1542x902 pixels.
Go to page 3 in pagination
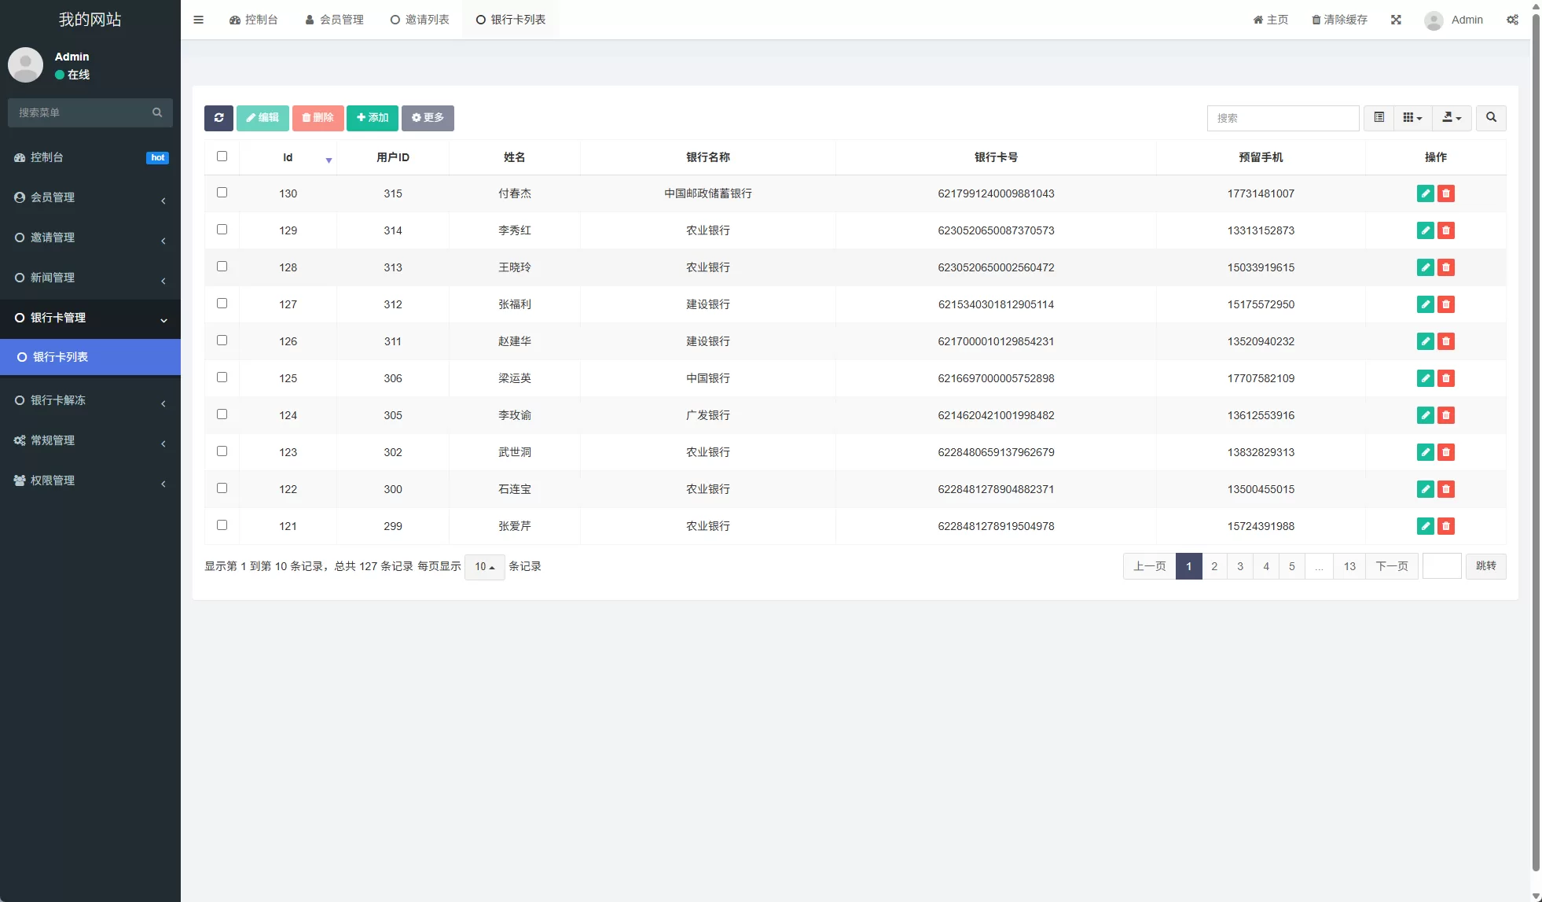1240,566
